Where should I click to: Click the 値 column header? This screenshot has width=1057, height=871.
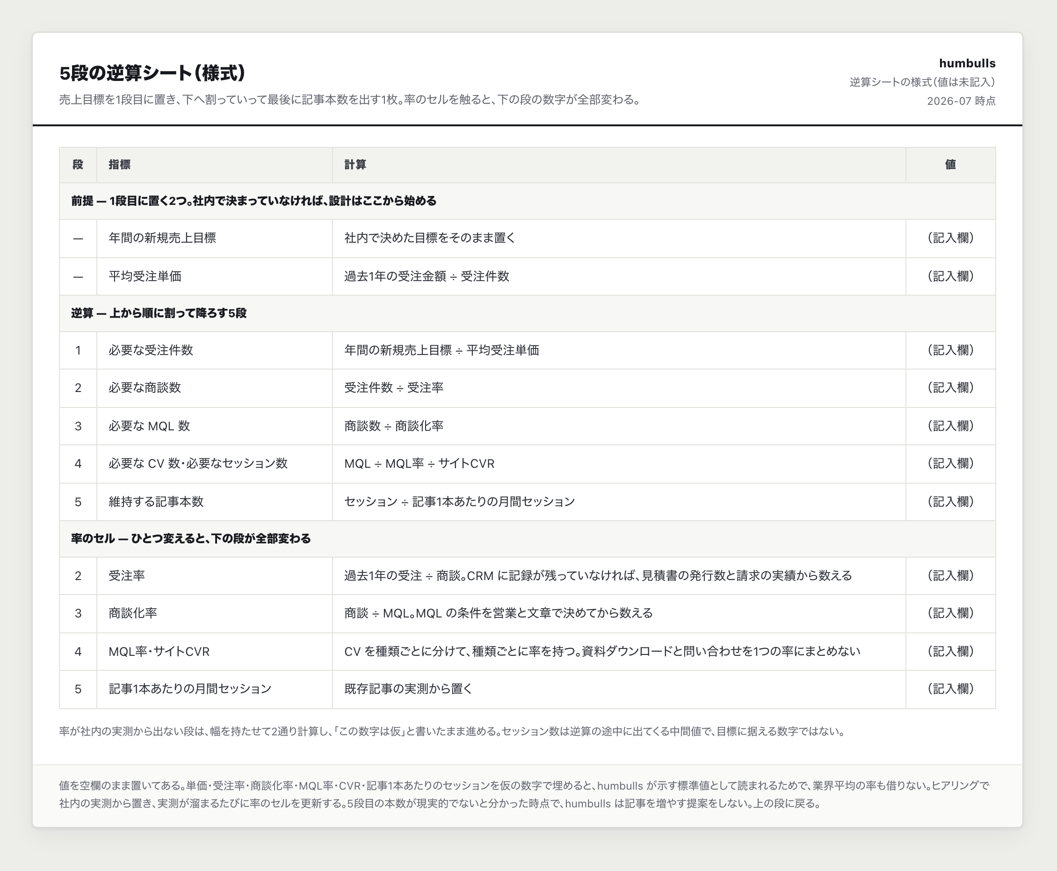(950, 165)
